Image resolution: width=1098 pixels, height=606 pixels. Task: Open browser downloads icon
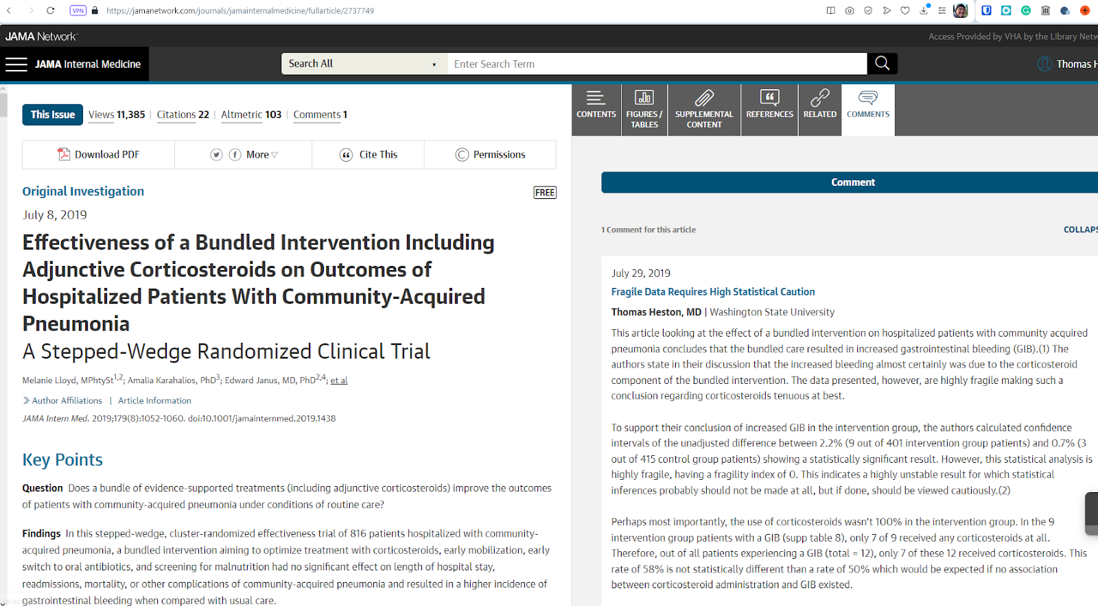[924, 10]
